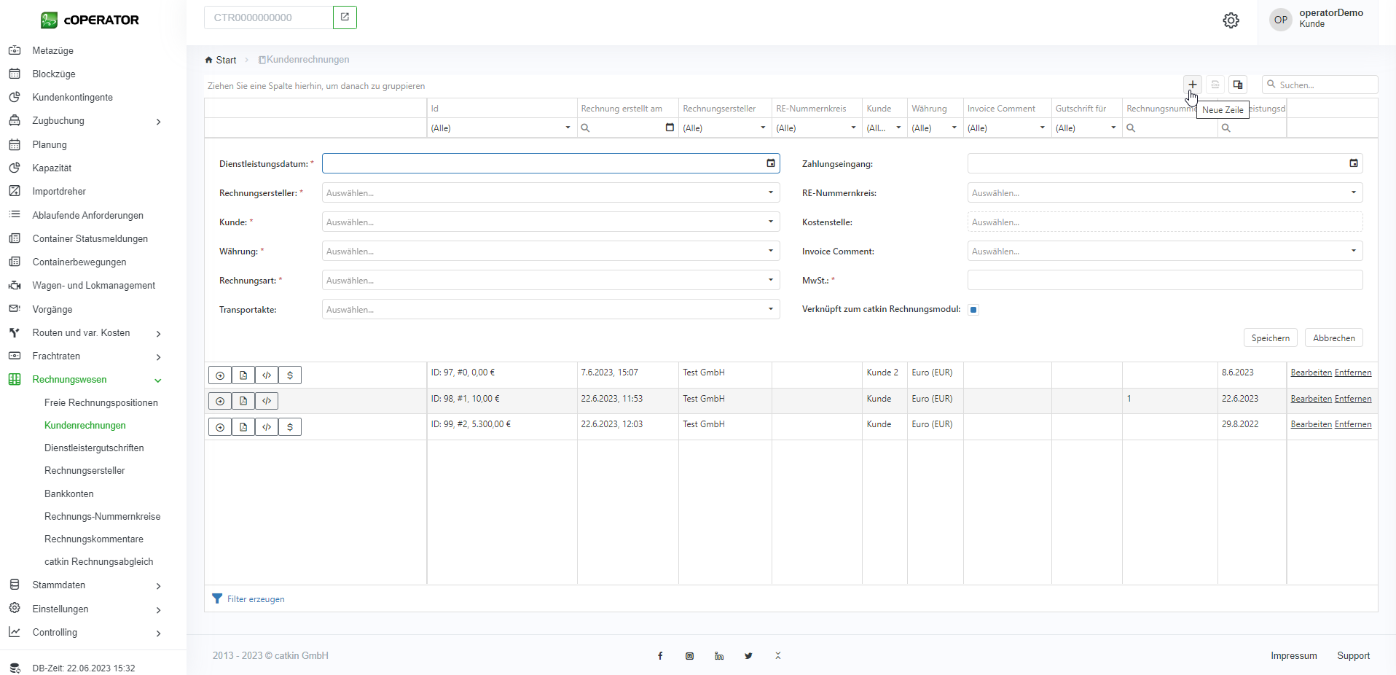Click Entfernen link for invoice ID 99
The image size is (1396, 675).
point(1352,424)
